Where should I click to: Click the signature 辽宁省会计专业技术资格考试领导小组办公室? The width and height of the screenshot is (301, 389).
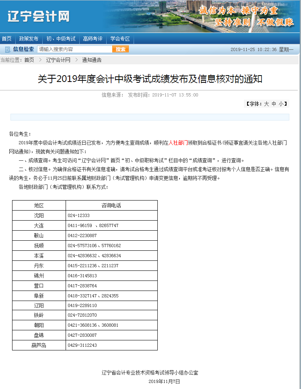(150, 373)
